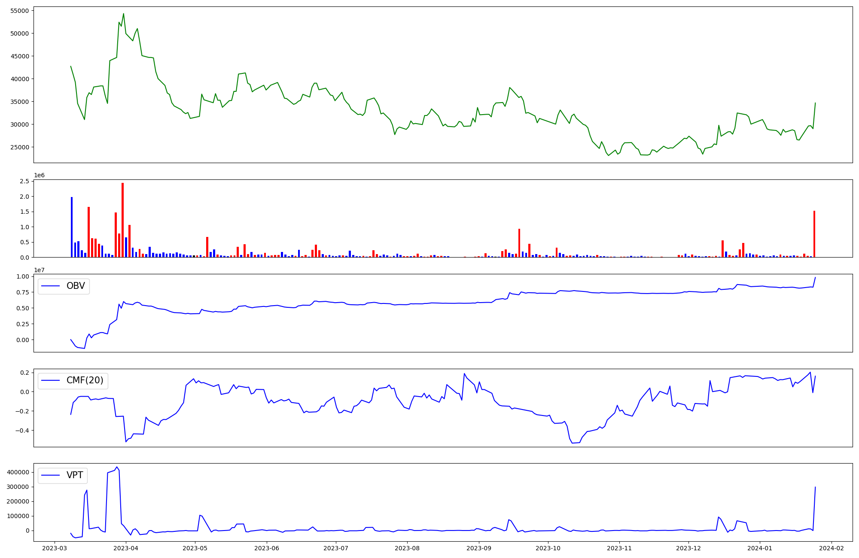Click the 2023-10 x-axis date label
This screenshot has width=859, height=558.
pos(548,548)
